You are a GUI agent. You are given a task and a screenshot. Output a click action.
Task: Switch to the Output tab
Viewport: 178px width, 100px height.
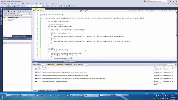45,91
